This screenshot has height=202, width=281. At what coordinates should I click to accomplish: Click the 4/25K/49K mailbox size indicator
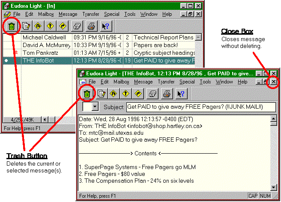(22, 119)
